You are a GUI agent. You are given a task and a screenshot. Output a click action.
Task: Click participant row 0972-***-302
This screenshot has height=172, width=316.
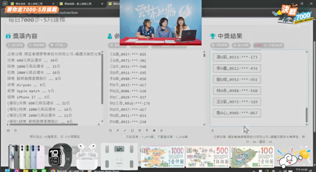click(128, 60)
